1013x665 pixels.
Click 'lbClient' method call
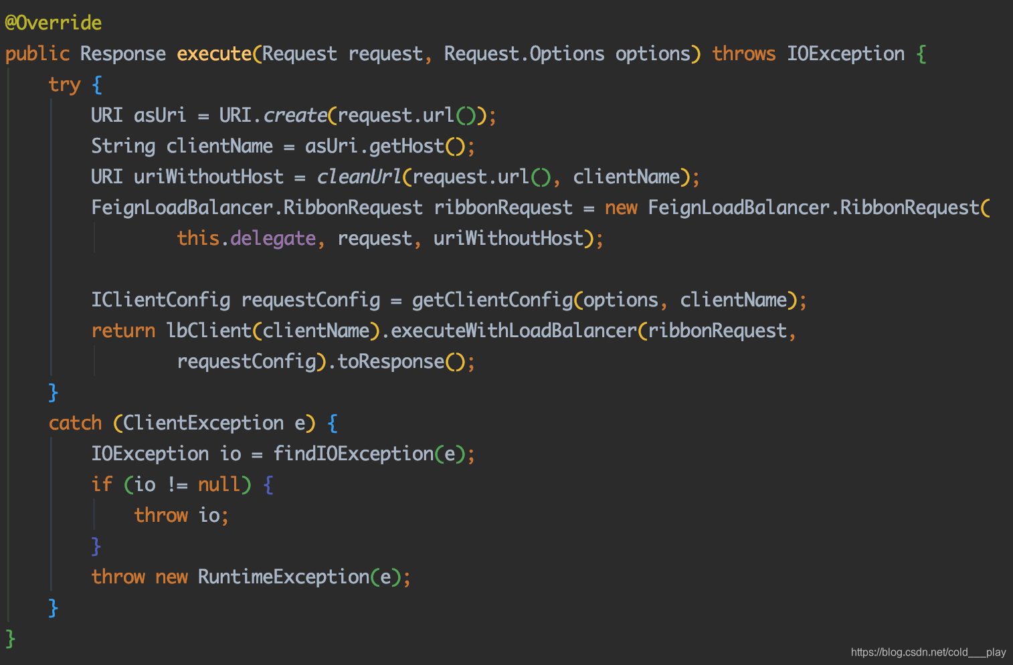tap(209, 331)
